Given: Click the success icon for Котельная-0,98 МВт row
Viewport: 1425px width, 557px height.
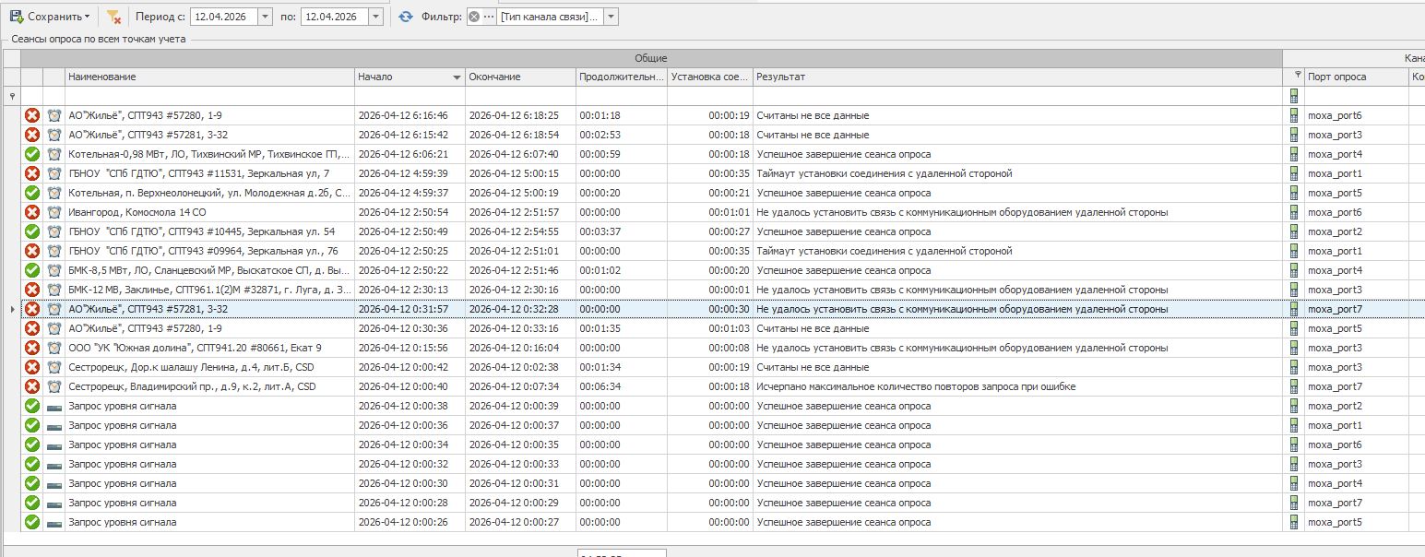Looking at the screenshot, I should pyautogui.click(x=32, y=154).
